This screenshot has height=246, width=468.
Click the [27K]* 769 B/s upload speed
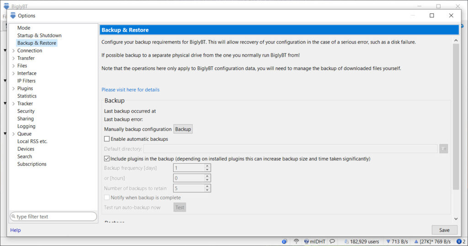pyautogui.click(x=435, y=241)
